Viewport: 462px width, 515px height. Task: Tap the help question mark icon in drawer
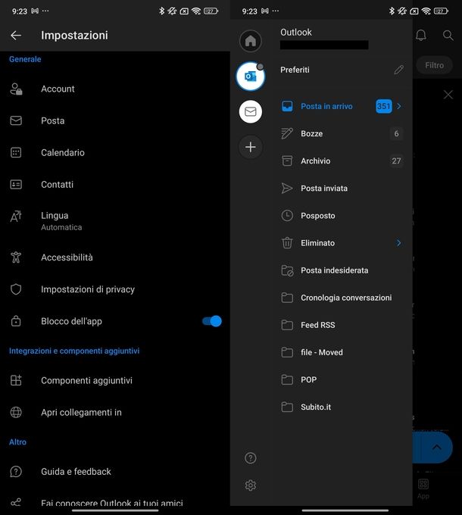click(x=251, y=458)
